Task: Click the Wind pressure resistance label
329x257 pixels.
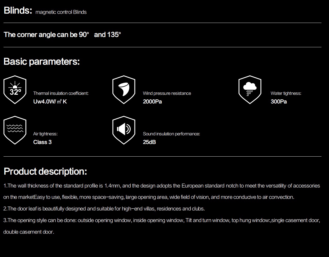Action: point(167,93)
